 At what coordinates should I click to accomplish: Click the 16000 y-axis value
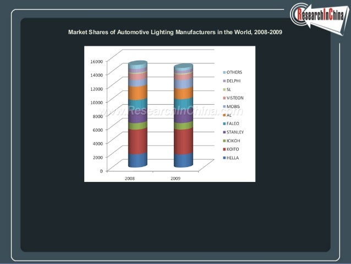tap(97, 61)
